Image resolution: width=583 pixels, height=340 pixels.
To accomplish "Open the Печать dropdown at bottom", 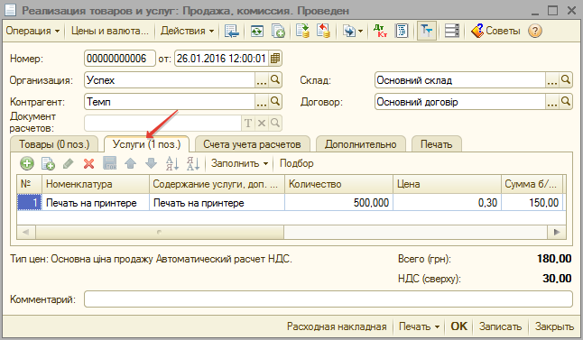I will coord(419,326).
